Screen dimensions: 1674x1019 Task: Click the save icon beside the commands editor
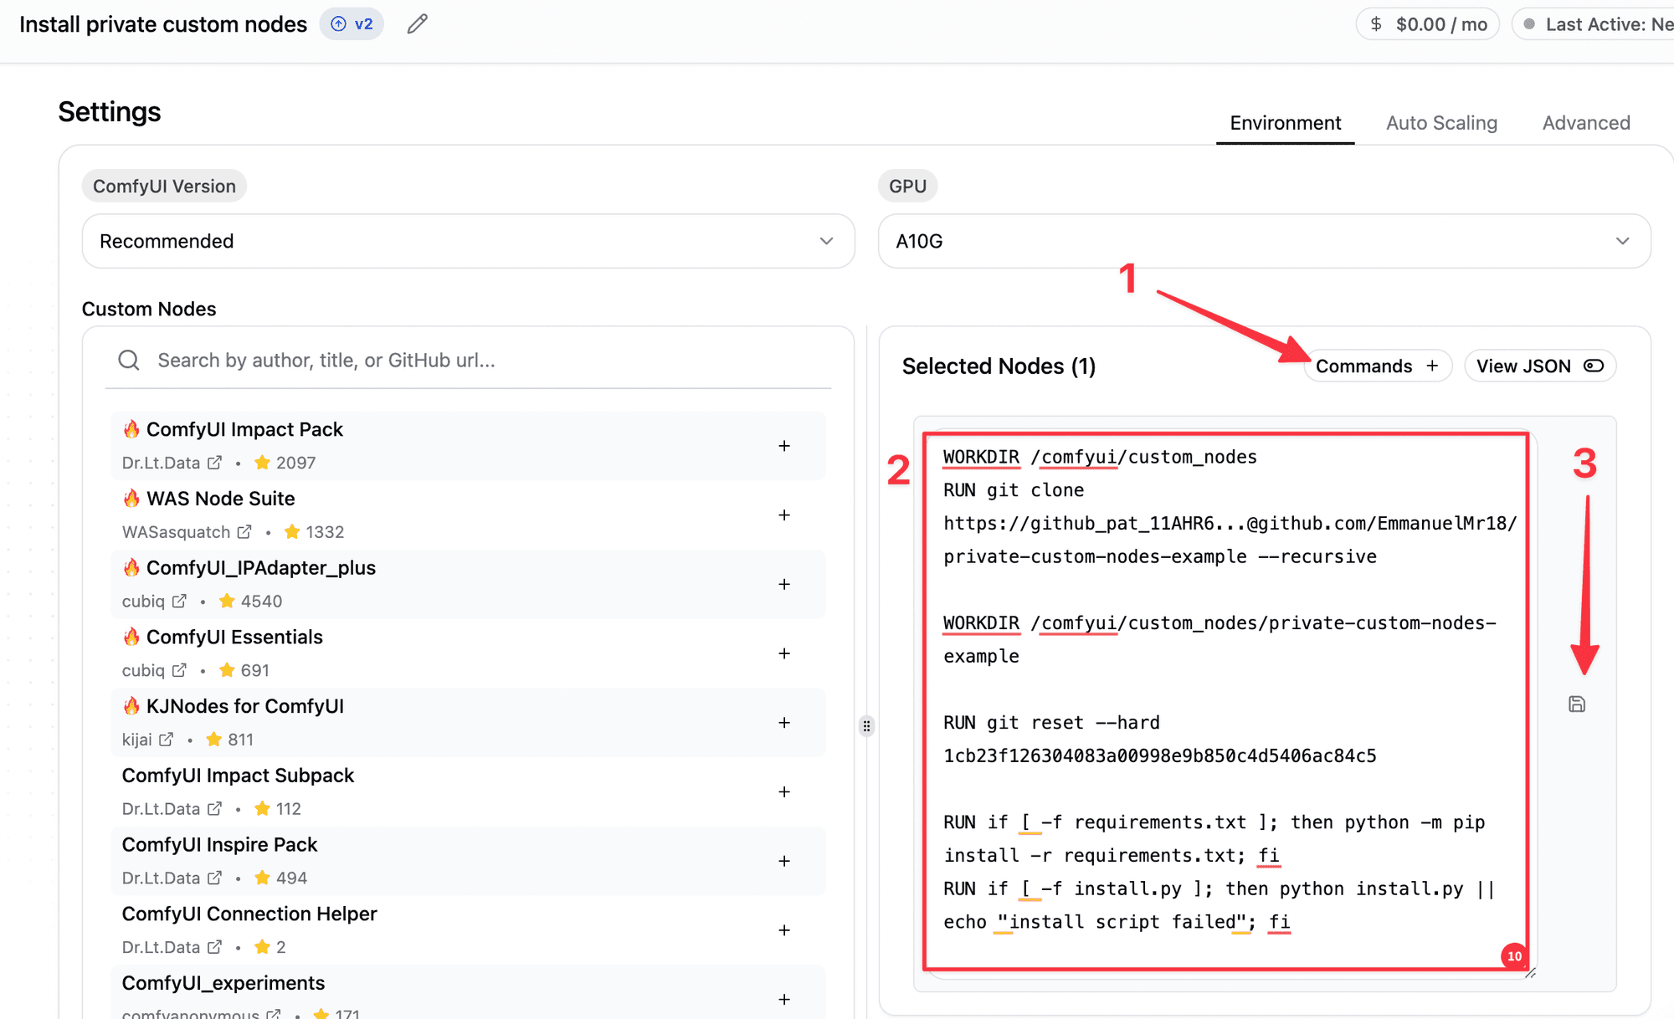1577,704
